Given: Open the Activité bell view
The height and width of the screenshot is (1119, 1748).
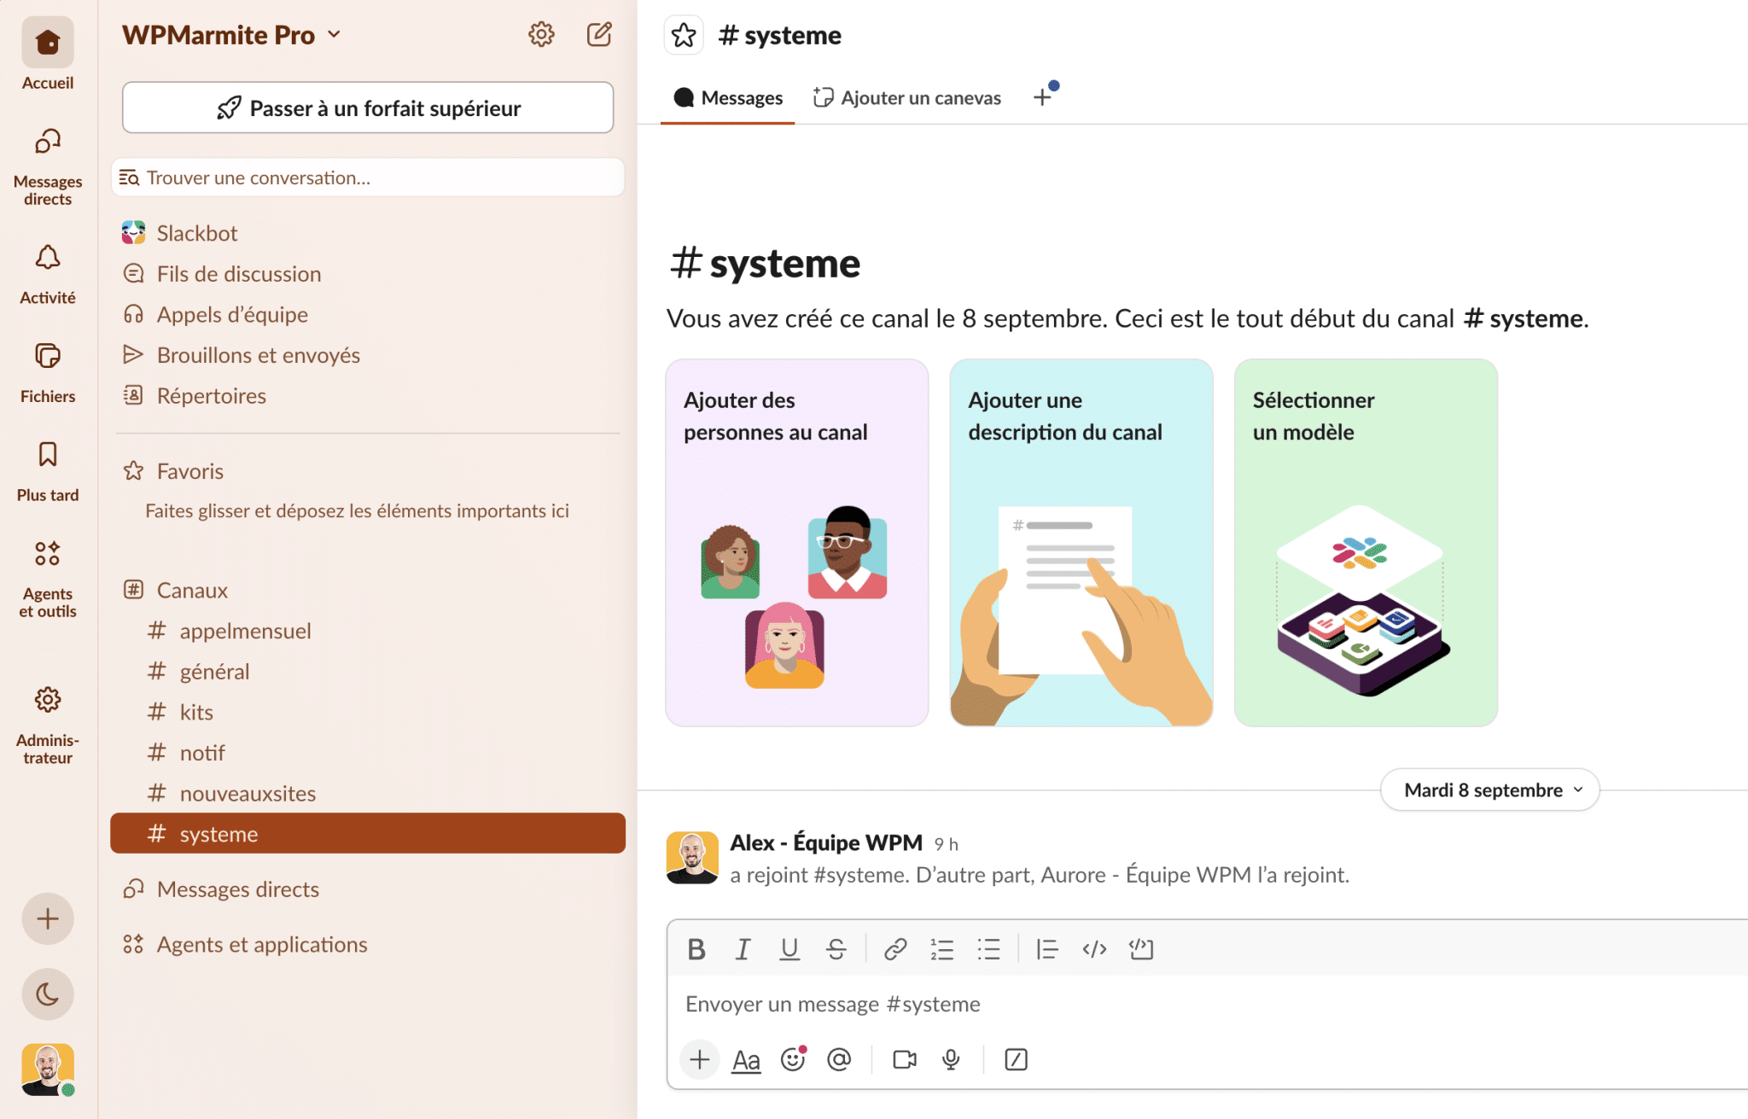Looking at the screenshot, I should click(x=48, y=273).
